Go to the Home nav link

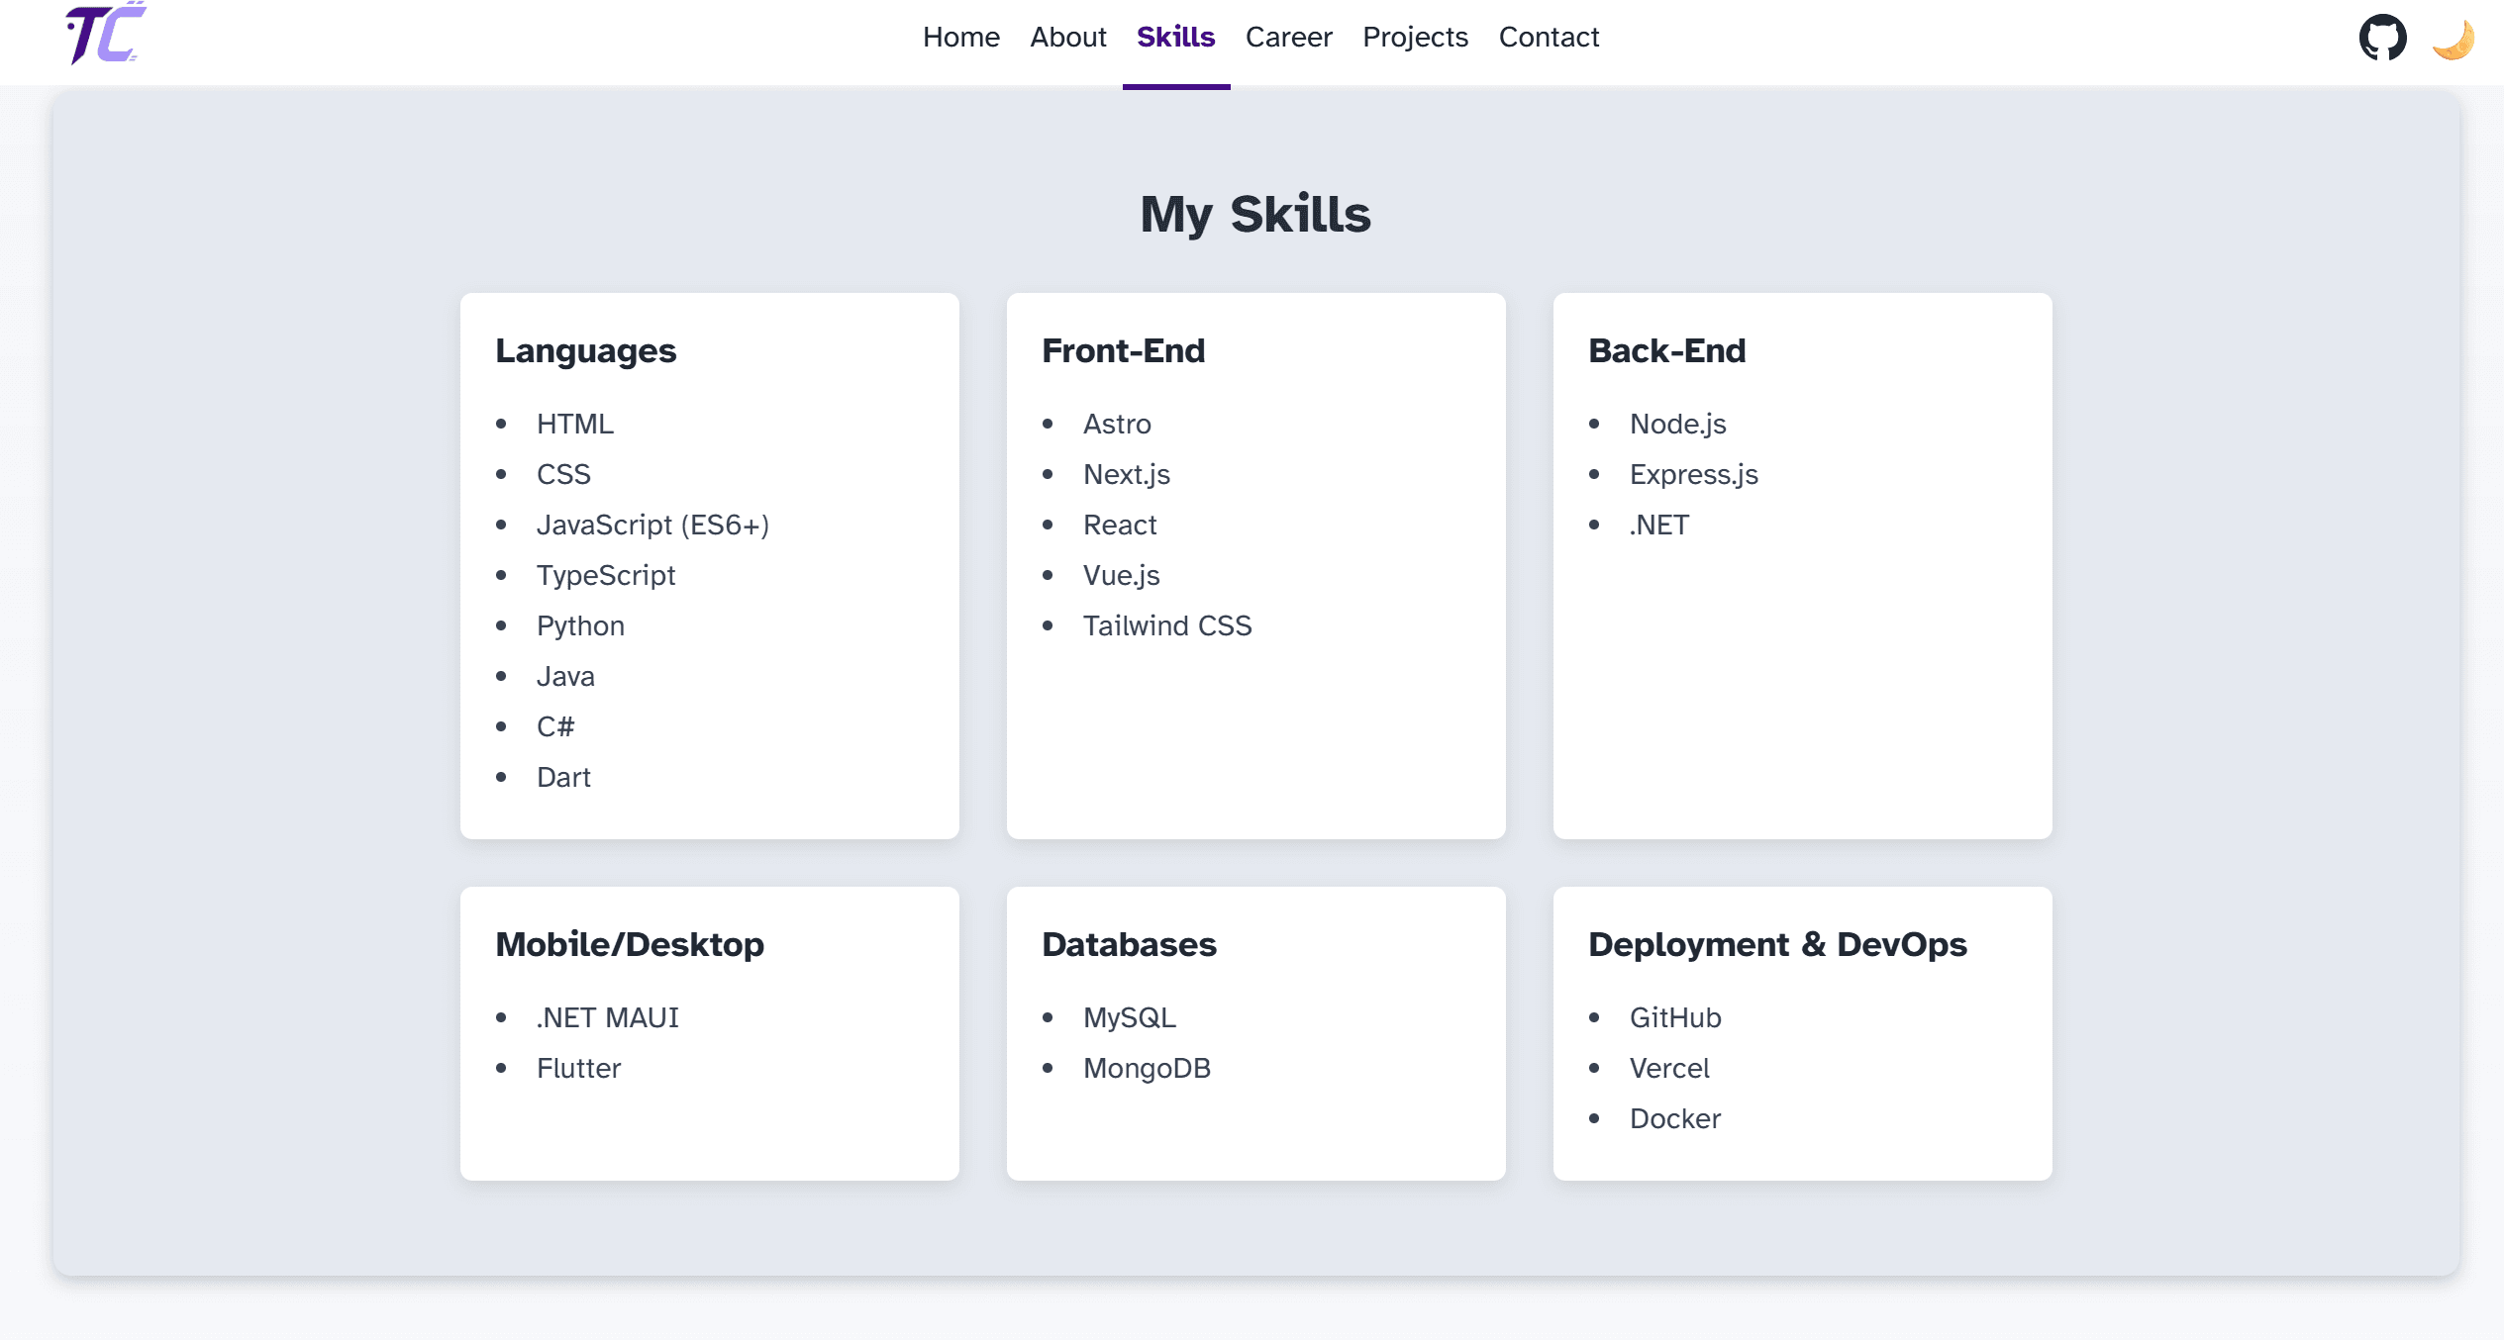[960, 38]
